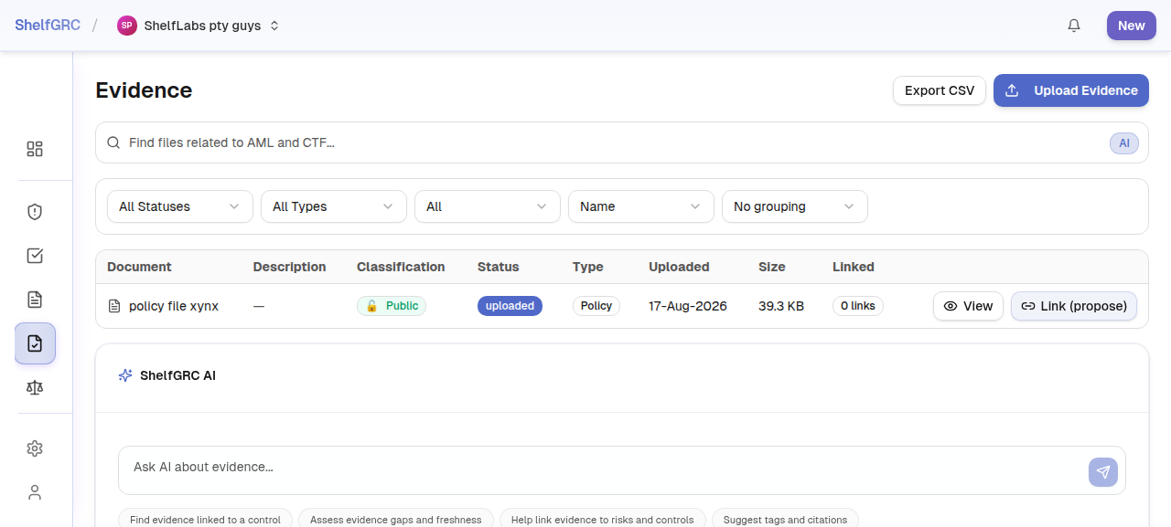Screen dimensions: 1171x527
Task: Click the 0 links badge
Action: 858,306
